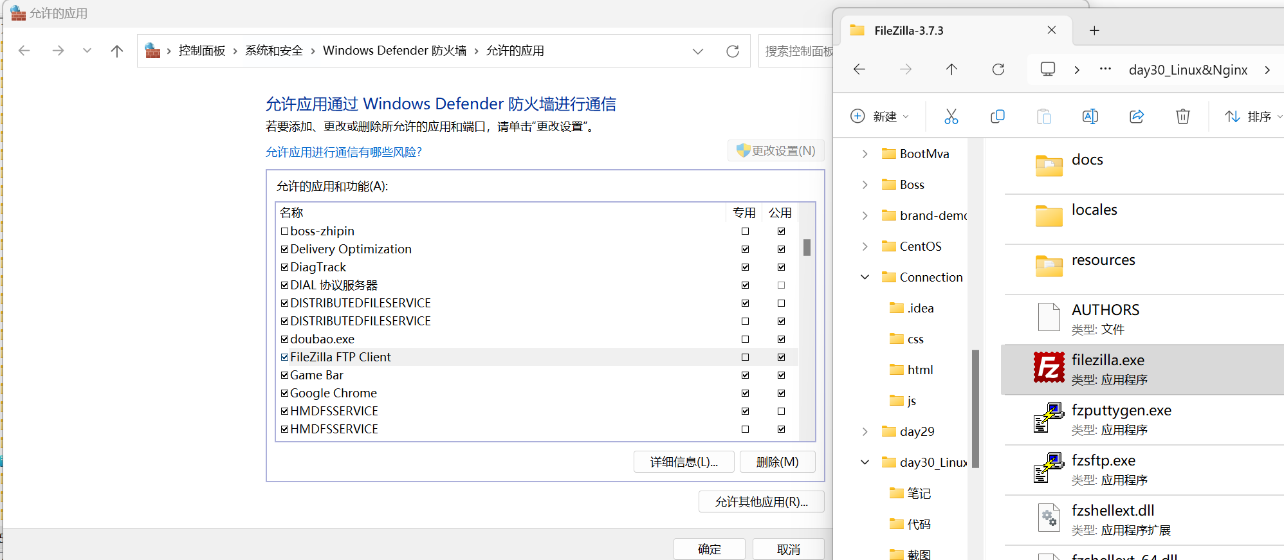
Task: Click 控制面板 breadcrumb item
Action: [x=202, y=51]
